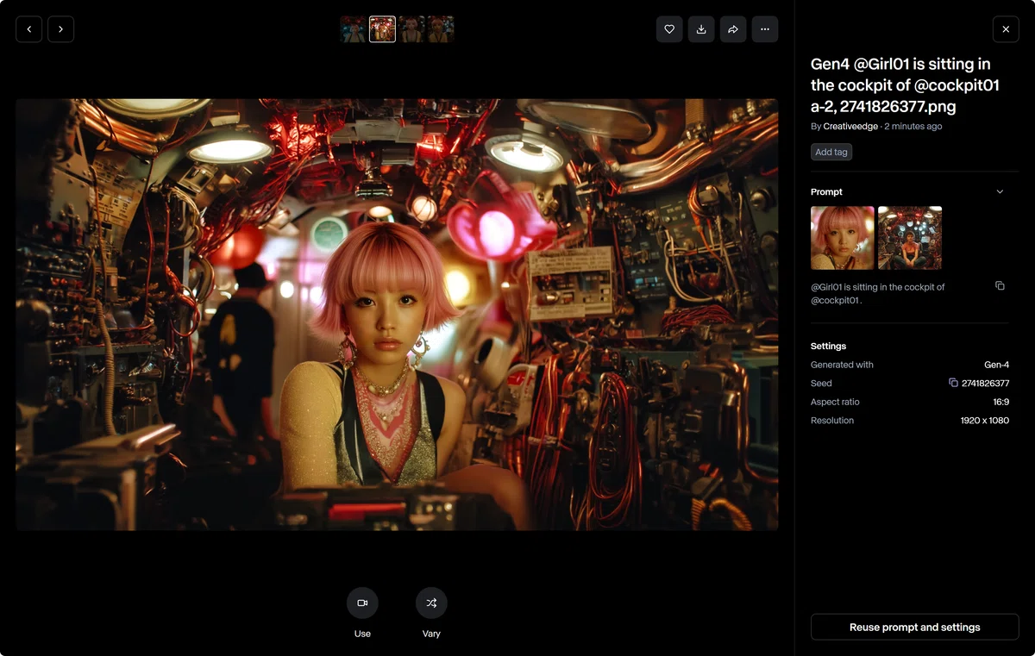This screenshot has height=656, width=1035.
Task: Open the cockpit01 reference image in Prompt
Action: 910,238
